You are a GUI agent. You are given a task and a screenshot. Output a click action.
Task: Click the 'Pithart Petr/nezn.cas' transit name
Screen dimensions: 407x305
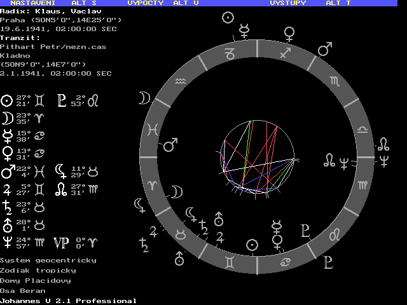tap(53, 47)
